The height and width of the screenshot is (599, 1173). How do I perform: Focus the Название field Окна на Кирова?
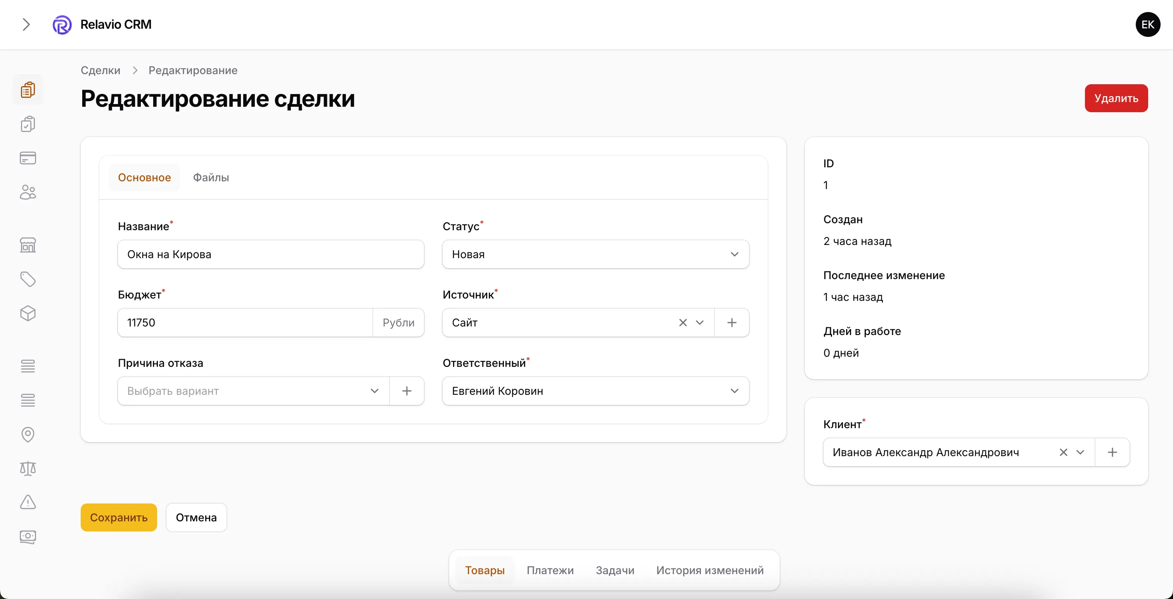click(x=271, y=254)
